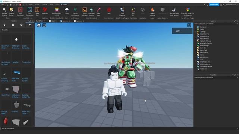Viewport: 239px width, 134px height.
Task: Switch to Toolbox Marketplace bag tab
Action: coord(4,25)
